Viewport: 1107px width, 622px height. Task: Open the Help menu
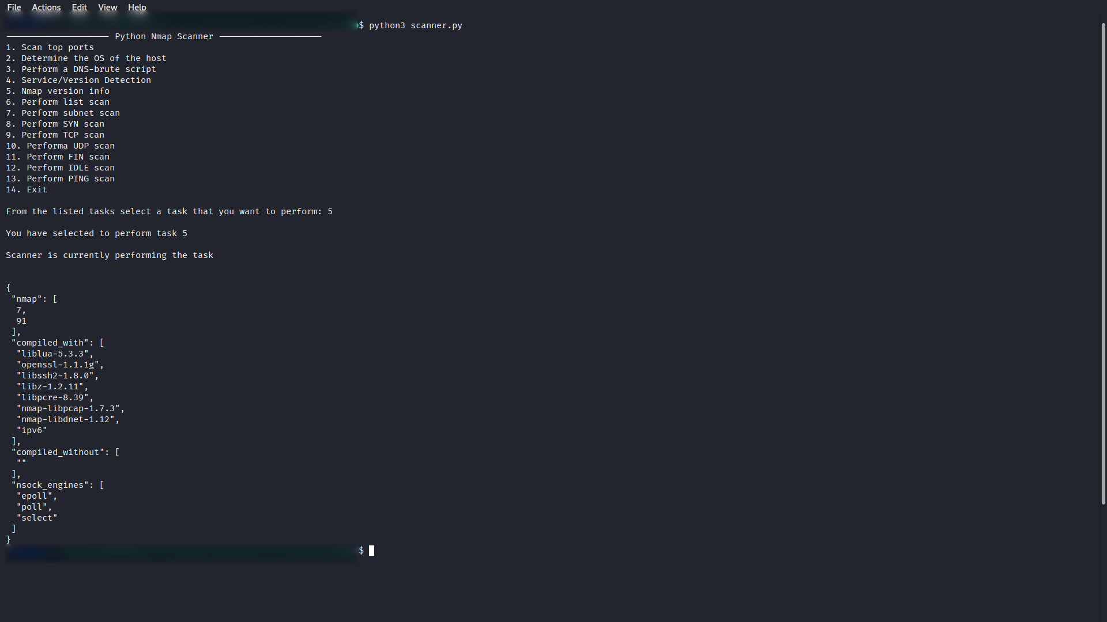(137, 7)
